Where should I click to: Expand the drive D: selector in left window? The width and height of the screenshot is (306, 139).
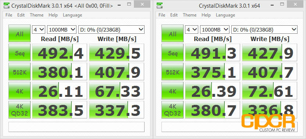click(x=111, y=30)
